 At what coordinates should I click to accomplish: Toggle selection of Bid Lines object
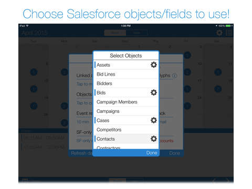(x=126, y=74)
